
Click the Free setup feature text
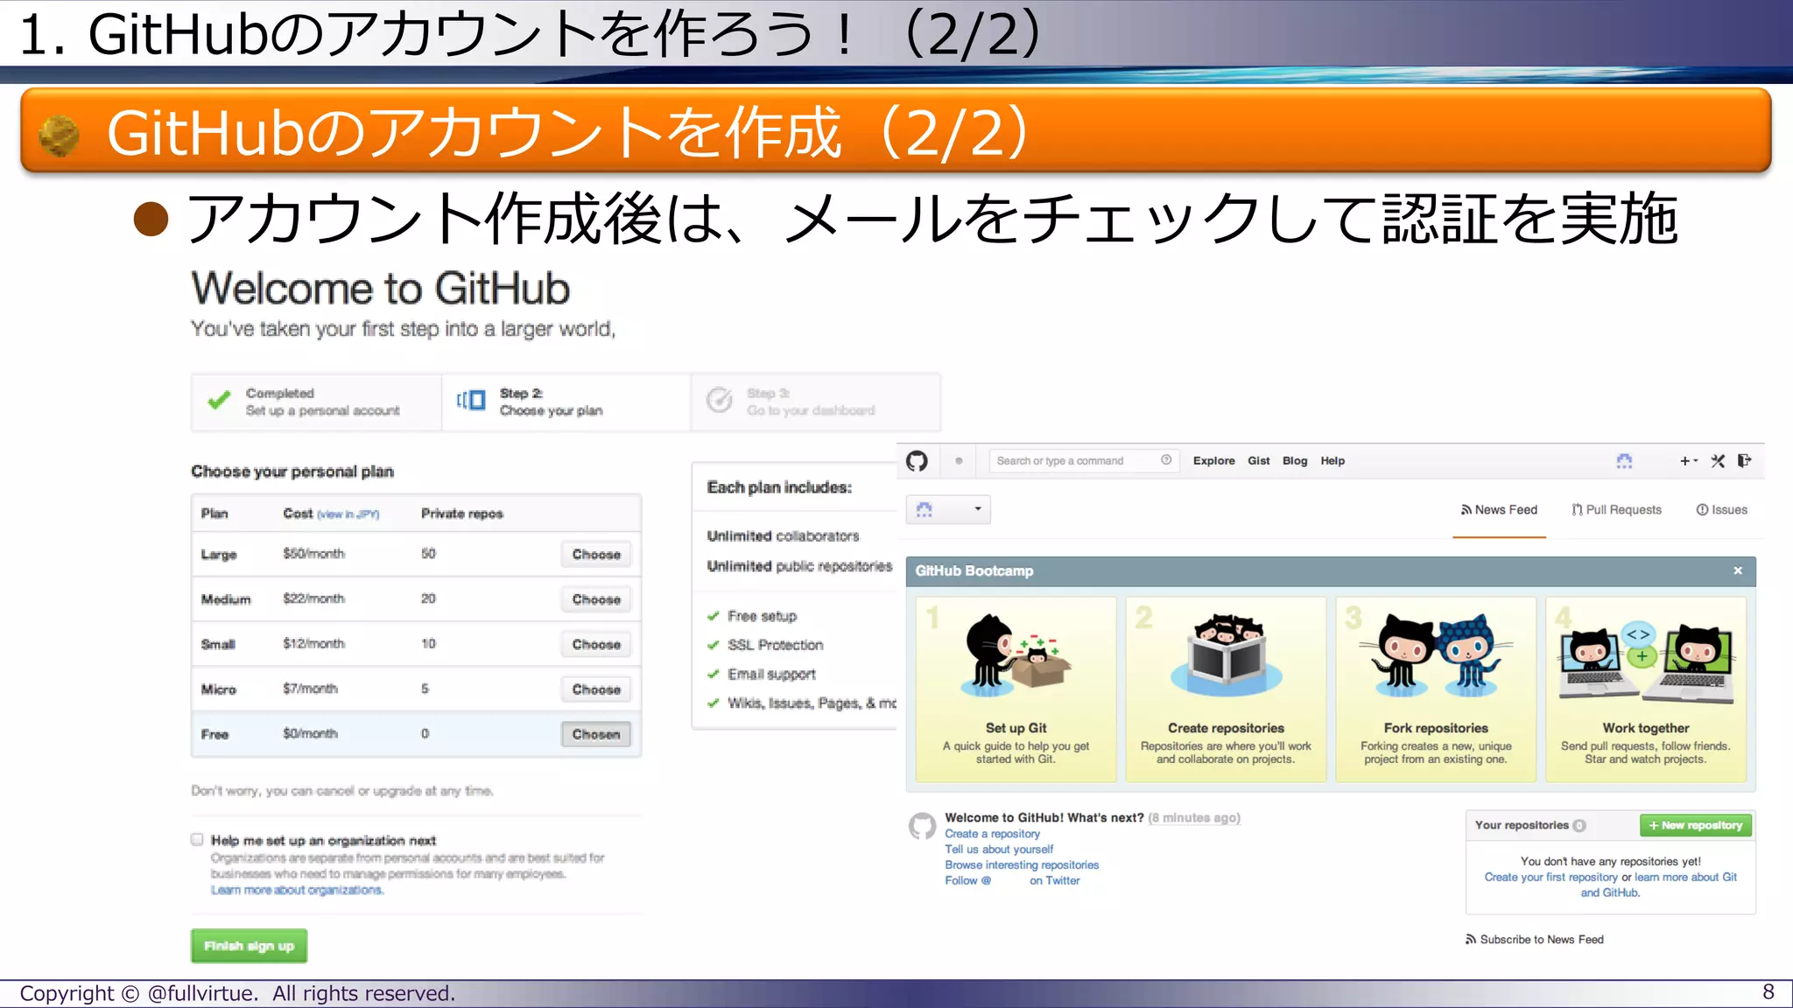(x=762, y=617)
